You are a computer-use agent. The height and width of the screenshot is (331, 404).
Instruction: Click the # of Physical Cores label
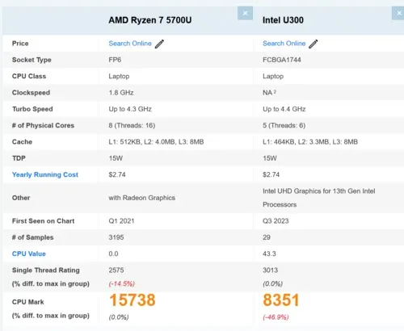tap(43, 125)
